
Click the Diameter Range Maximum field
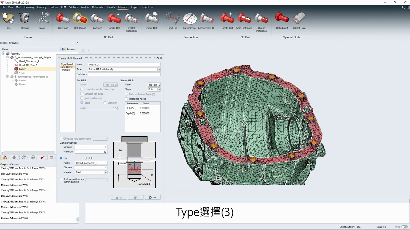pyautogui.click(x=91, y=152)
